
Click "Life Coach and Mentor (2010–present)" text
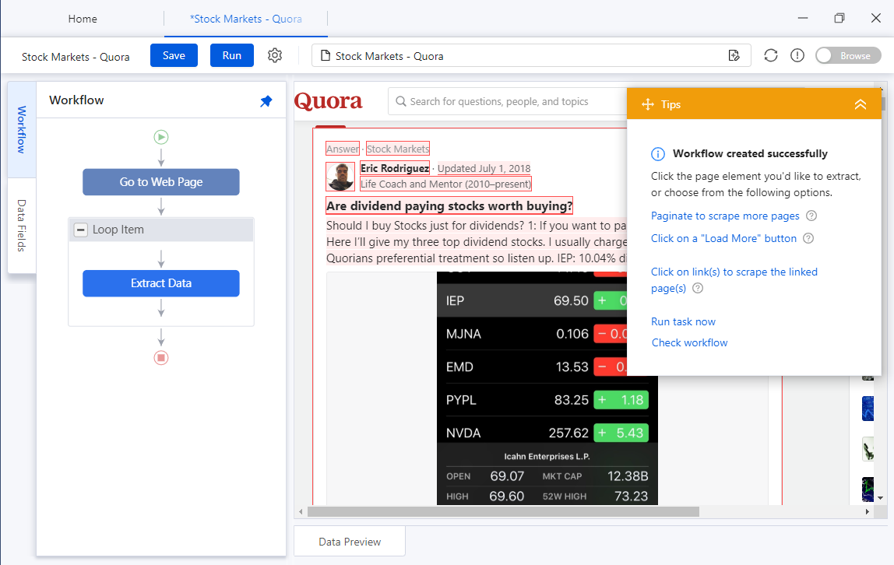tap(445, 184)
